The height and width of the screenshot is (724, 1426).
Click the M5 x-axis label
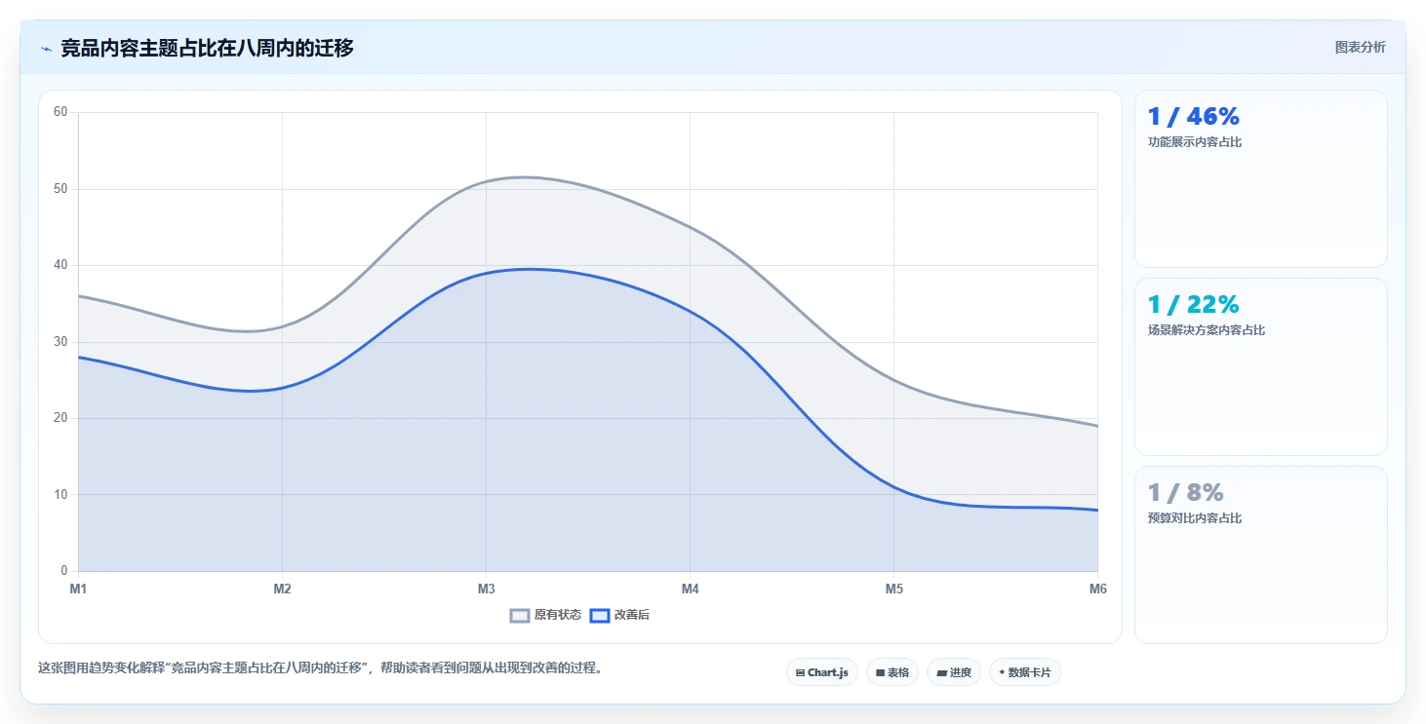point(893,589)
